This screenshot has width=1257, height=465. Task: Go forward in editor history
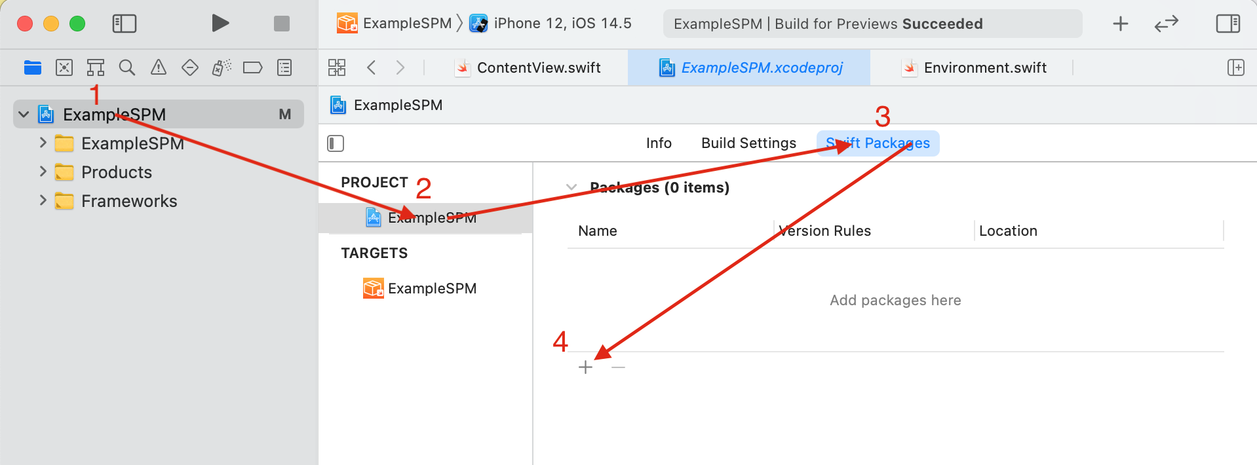pyautogui.click(x=400, y=67)
